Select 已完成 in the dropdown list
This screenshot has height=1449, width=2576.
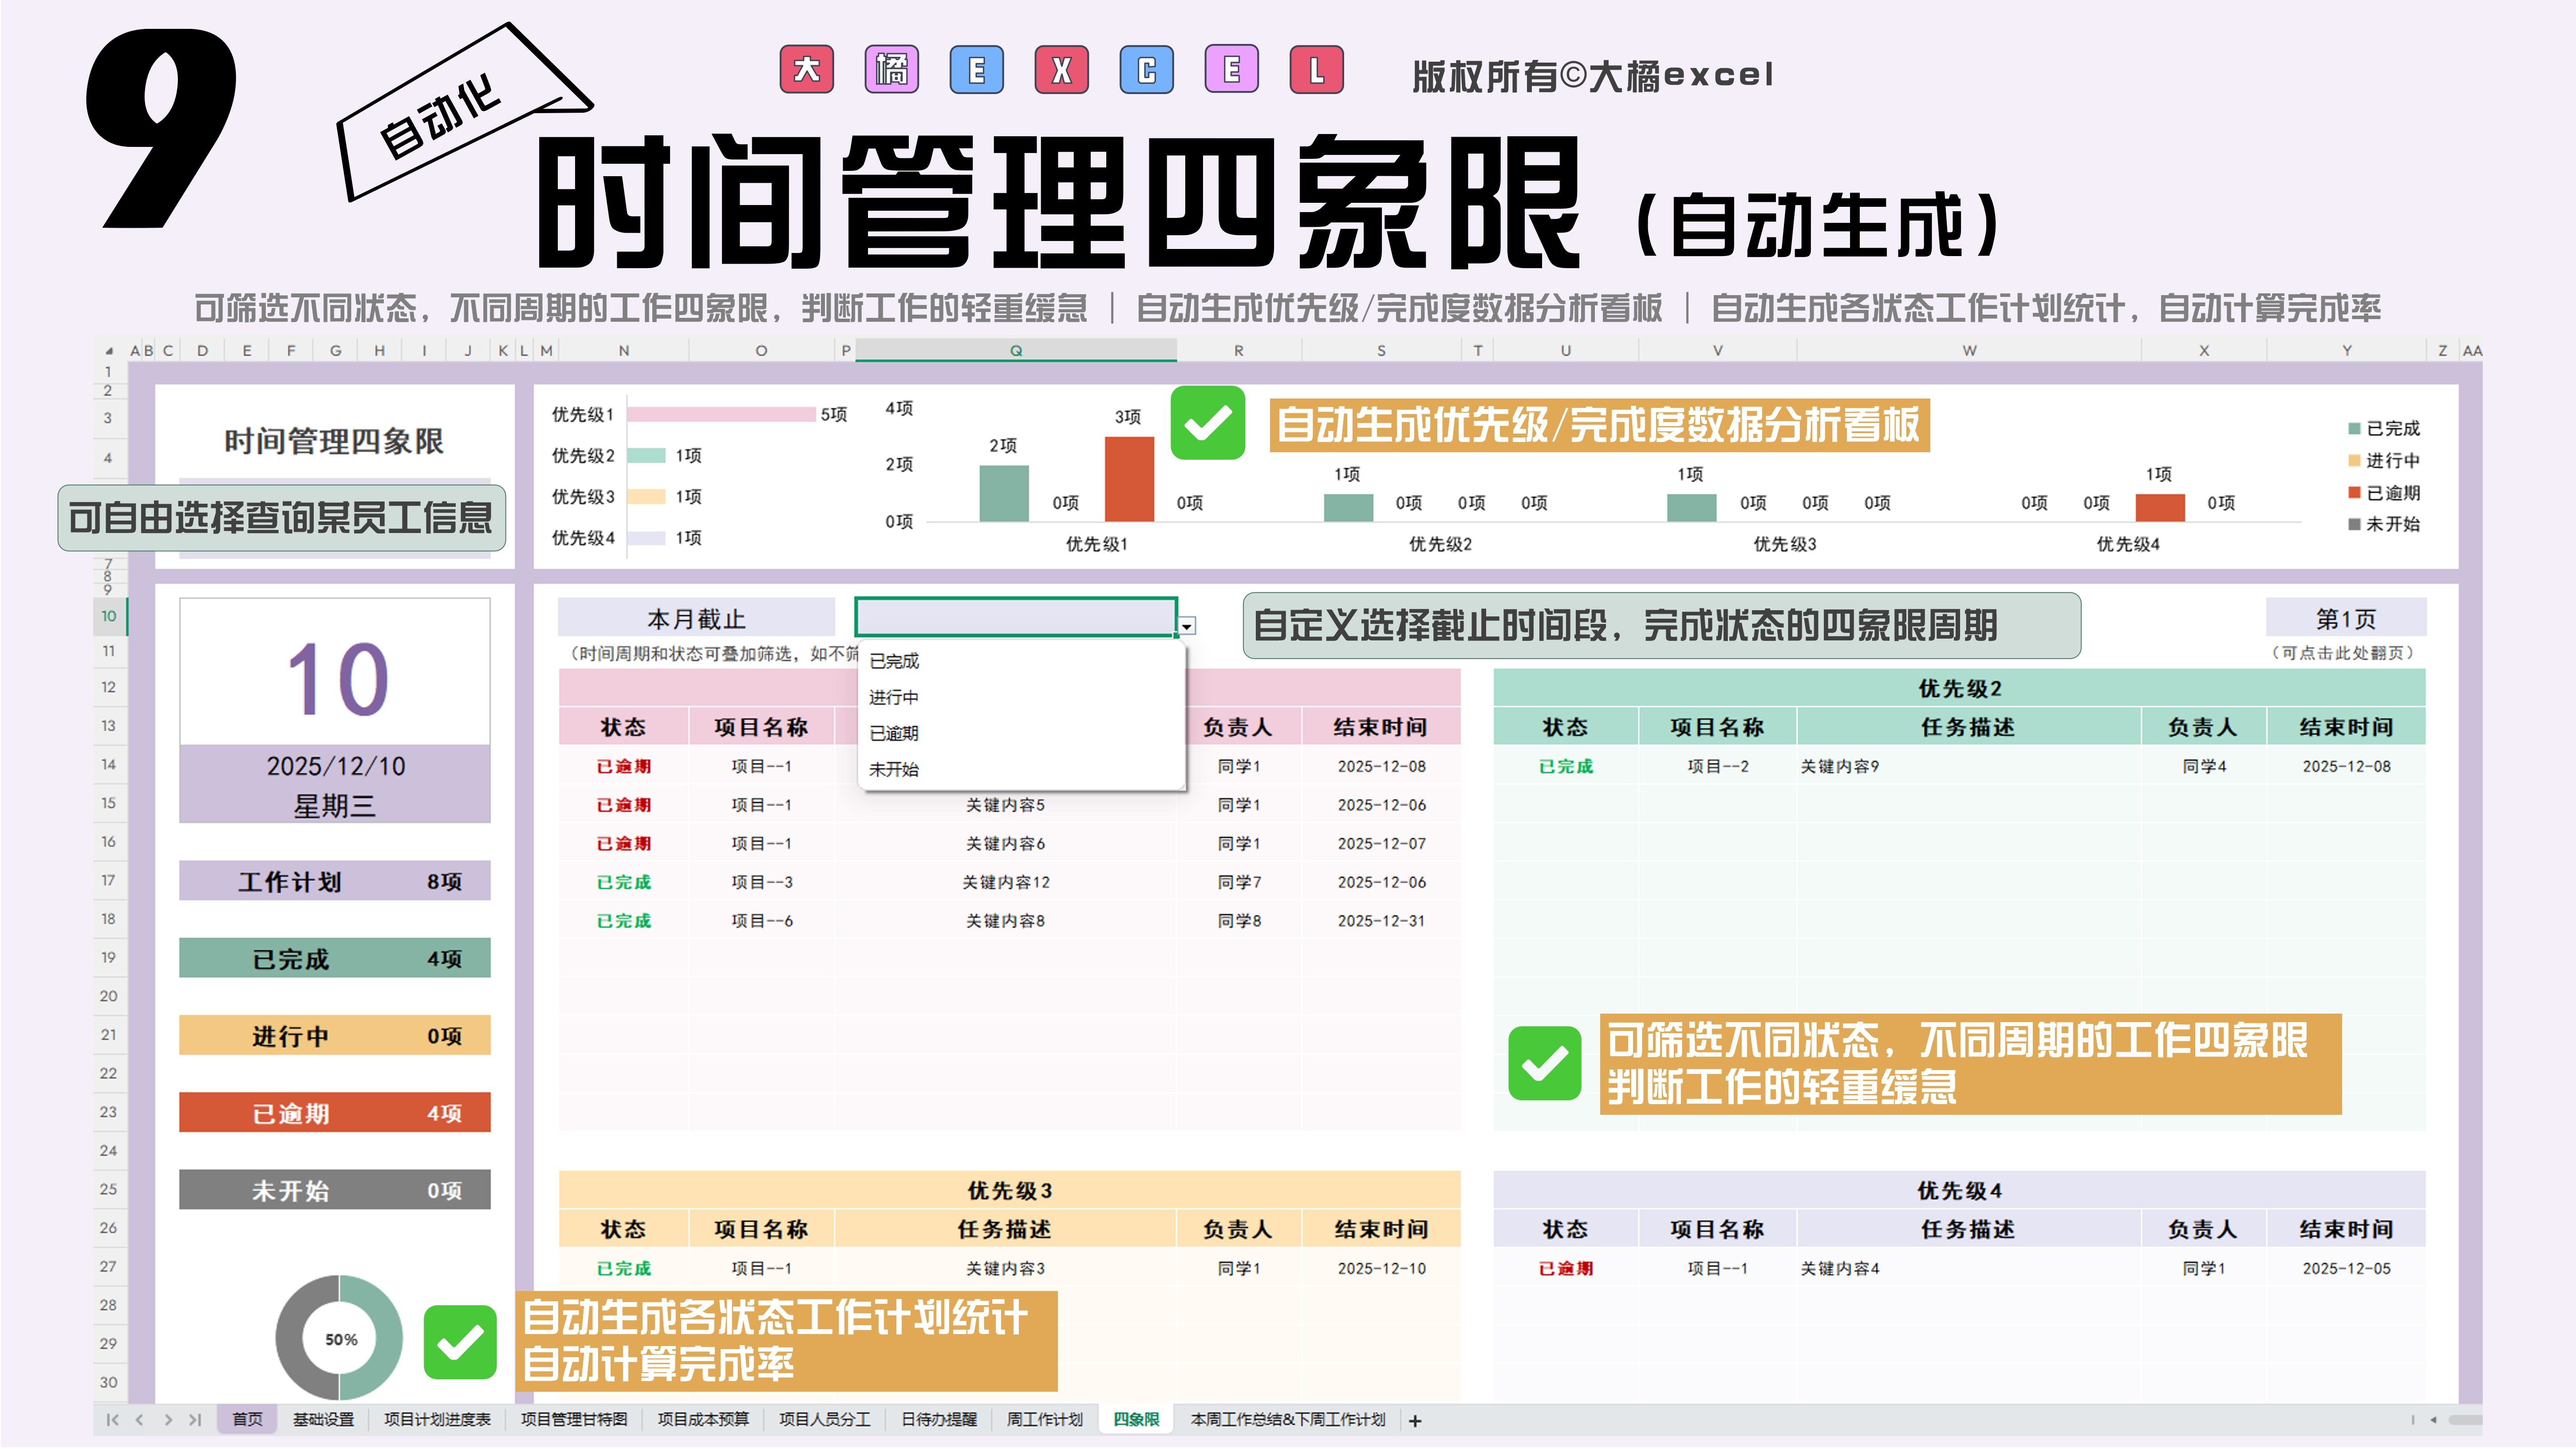point(894,661)
